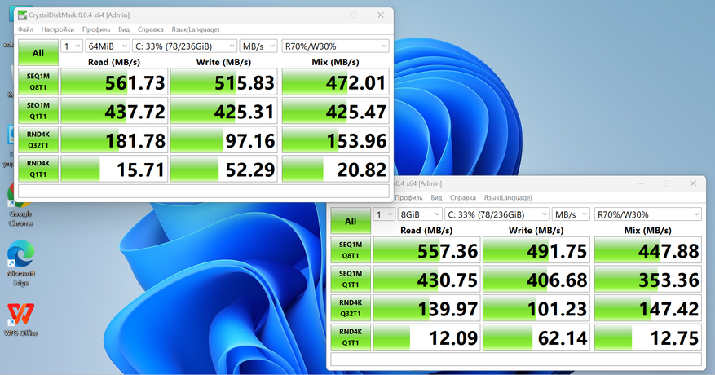
Task: Start SEQ1M Q8T1 test in 8GiB window
Action: click(351, 250)
